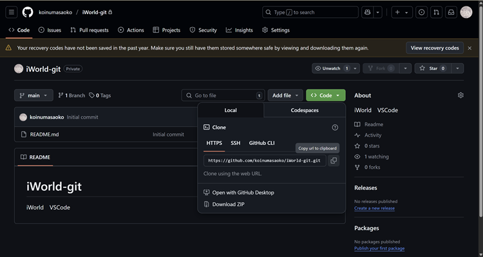Click Publish your first package link
483x257 pixels.
[x=379, y=249]
